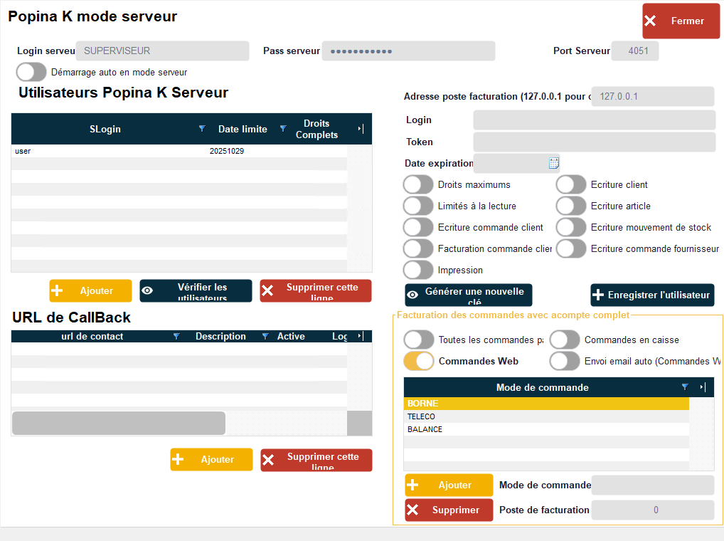Close the window with the Fermer button
724x541 pixels.
point(681,21)
